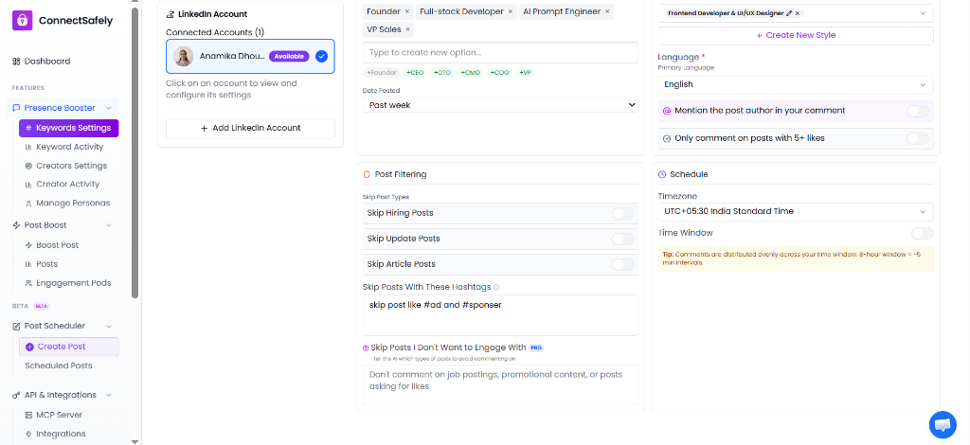The height and width of the screenshot is (445, 970).
Task: Click the 'Type to create new option' field
Action: click(500, 52)
